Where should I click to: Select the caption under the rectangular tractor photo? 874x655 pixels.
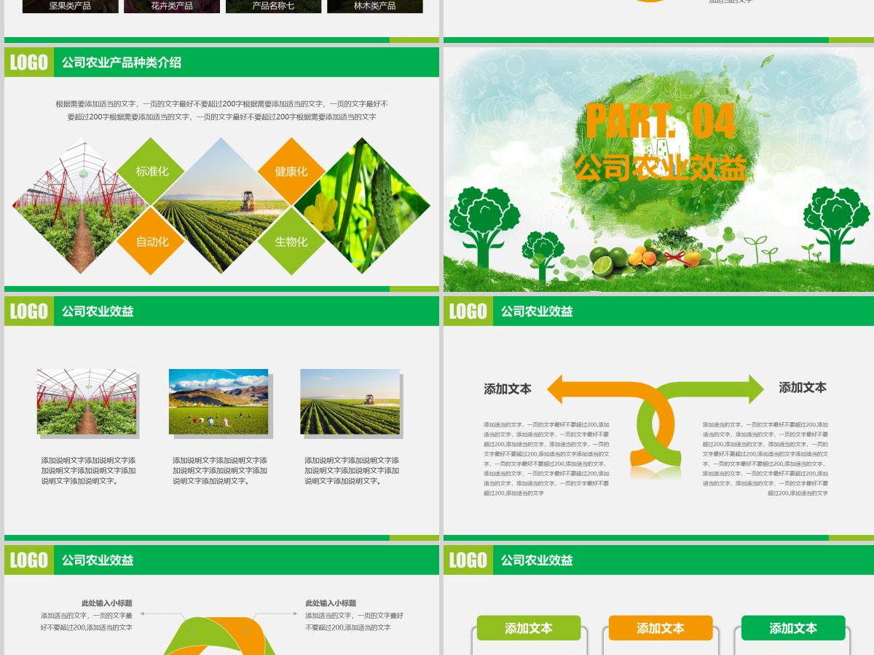(352, 471)
